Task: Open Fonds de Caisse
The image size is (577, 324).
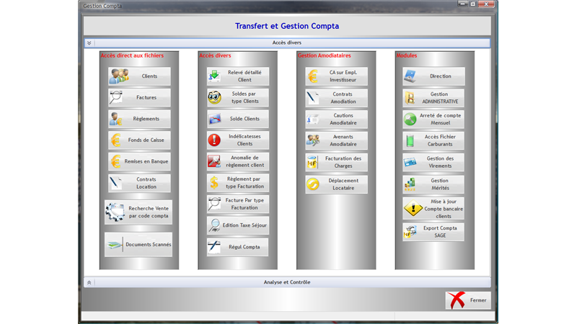Action: coord(139,140)
